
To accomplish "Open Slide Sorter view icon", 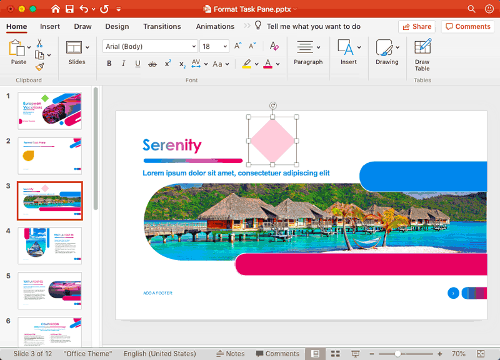I will point(336,354).
